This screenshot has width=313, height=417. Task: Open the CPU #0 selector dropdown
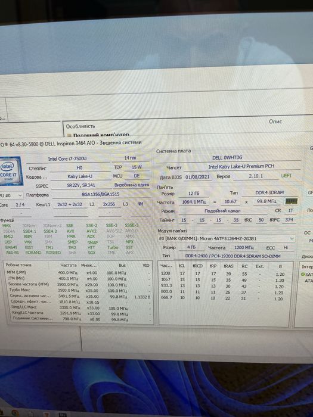tap(11, 195)
